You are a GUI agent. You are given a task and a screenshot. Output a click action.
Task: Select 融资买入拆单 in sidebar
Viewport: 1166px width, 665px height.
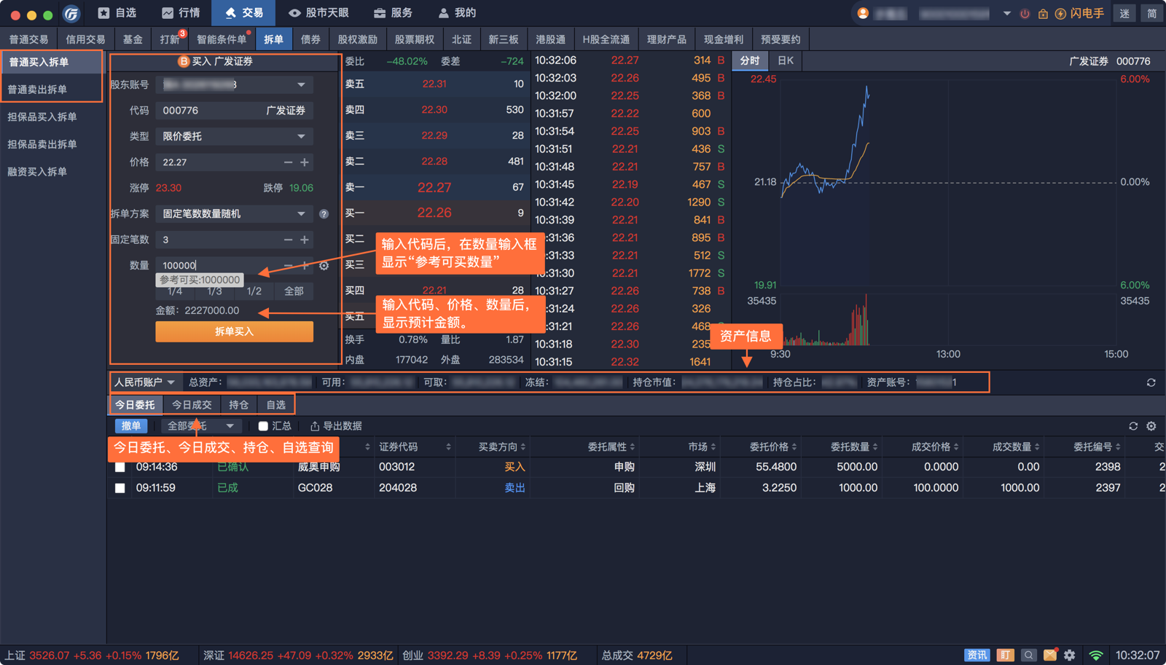click(x=51, y=172)
